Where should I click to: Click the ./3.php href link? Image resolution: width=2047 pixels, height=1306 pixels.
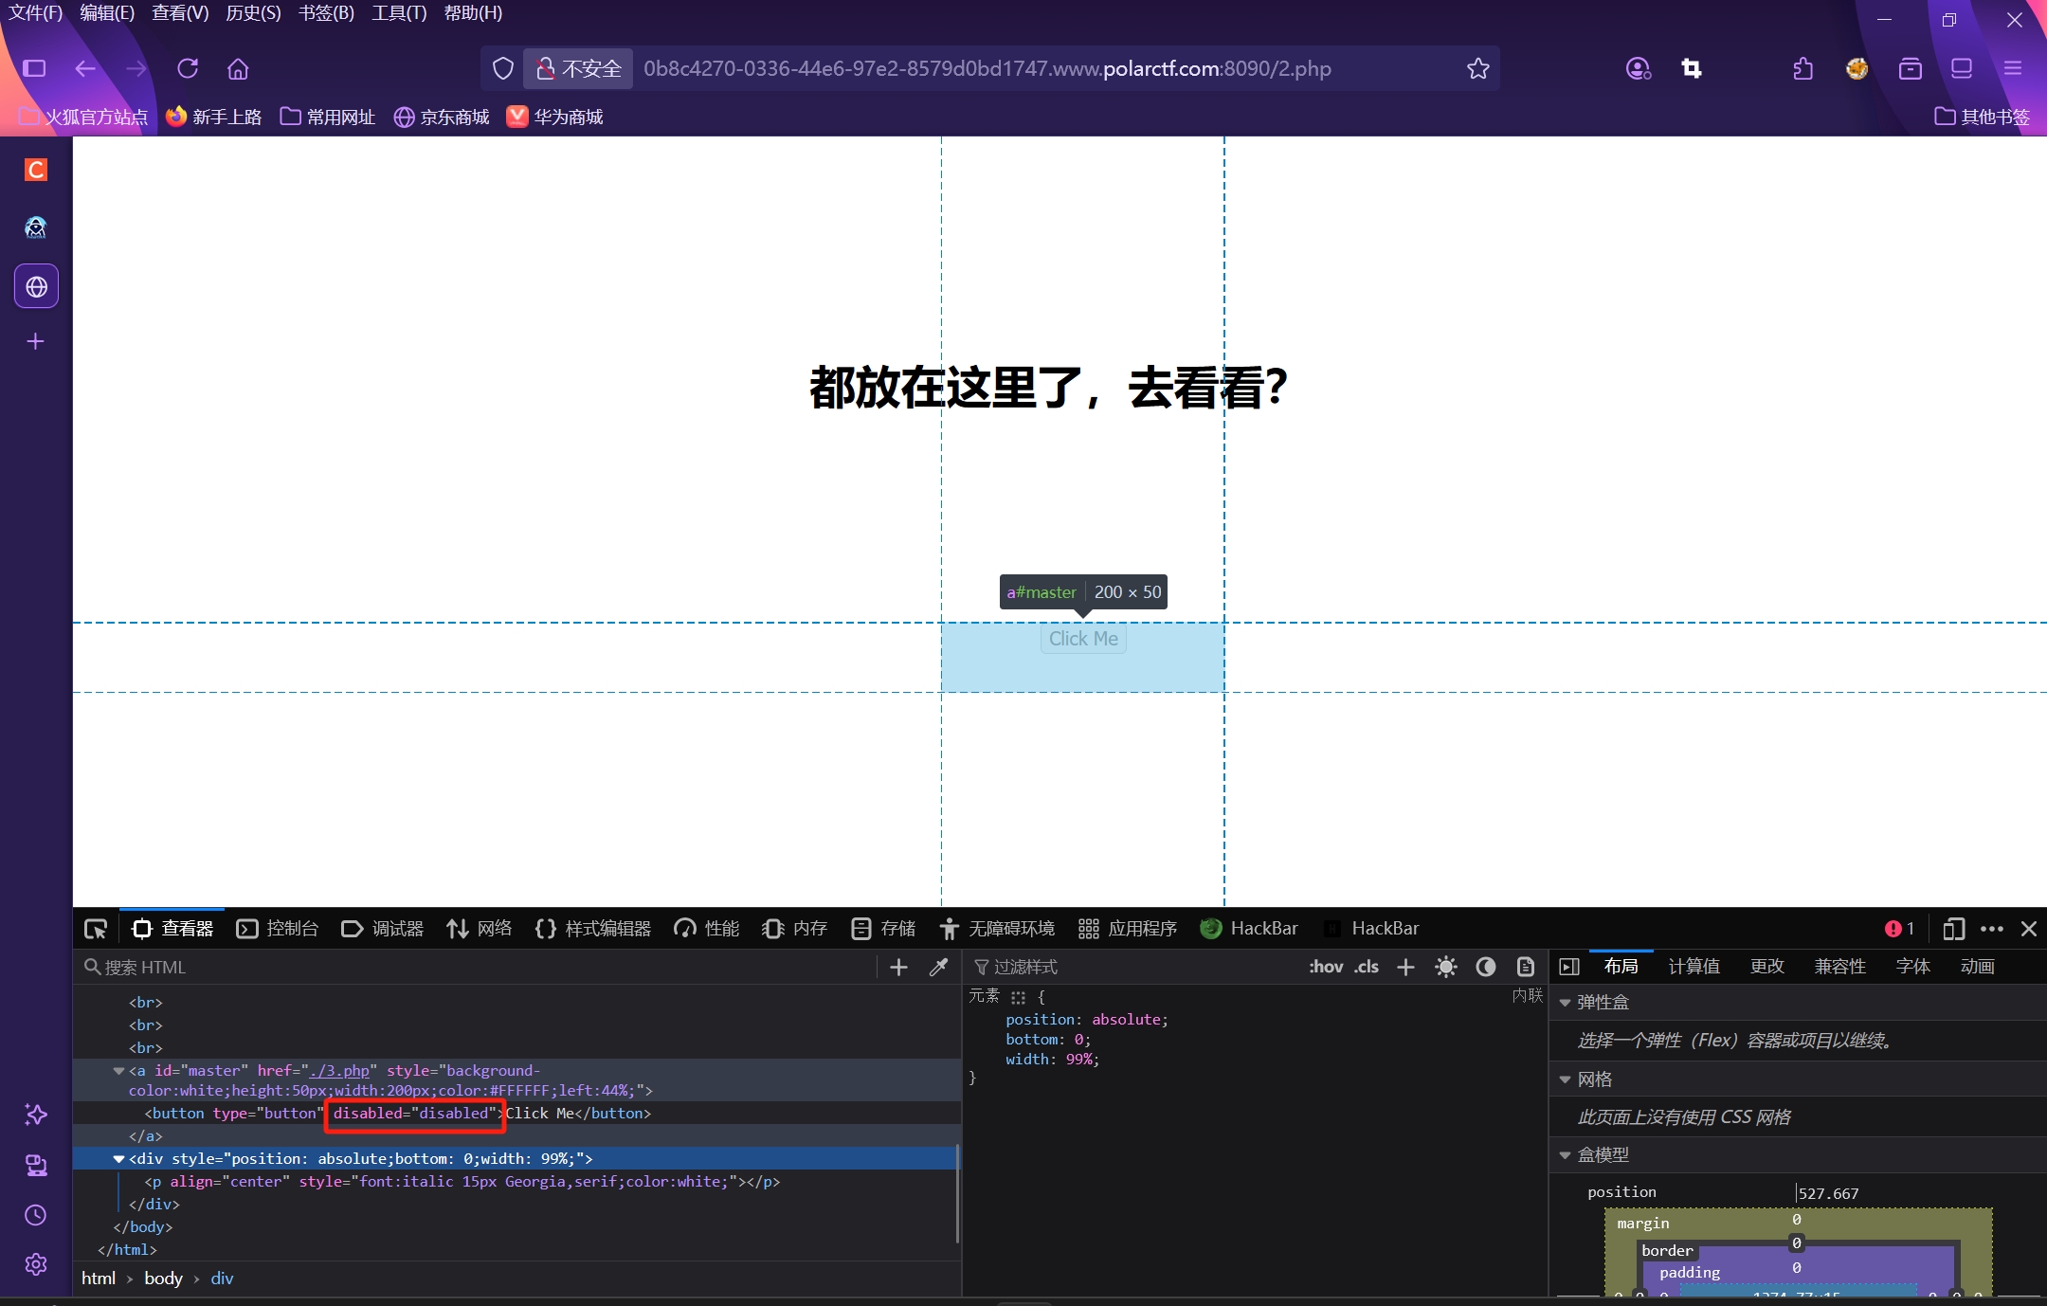[x=338, y=1071]
